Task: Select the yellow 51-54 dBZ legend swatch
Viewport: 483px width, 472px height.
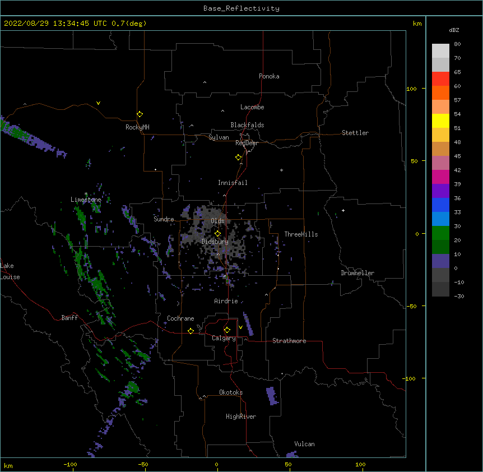Action: 440,121
